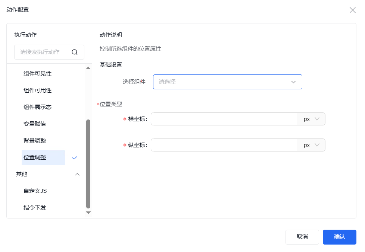Focus the 纵坐标 input field
This screenshot has height=252, width=365.
(x=224, y=145)
